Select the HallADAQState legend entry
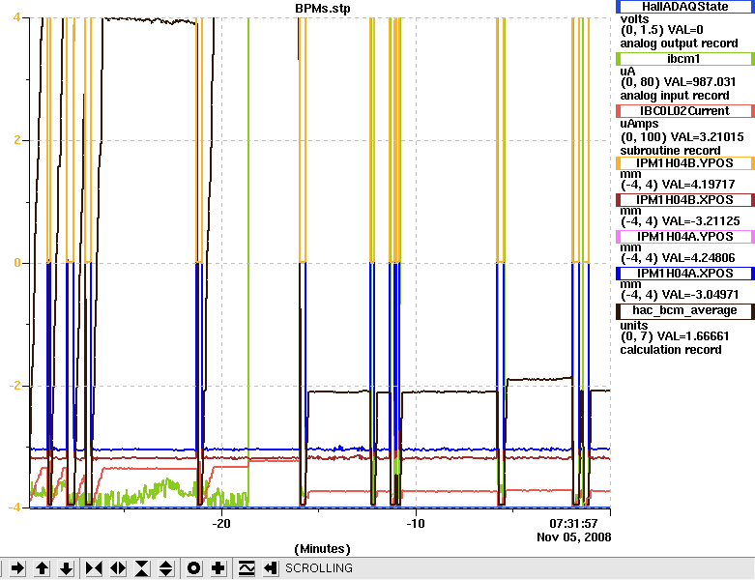This screenshot has width=755, height=580. (x=685, y=7)
